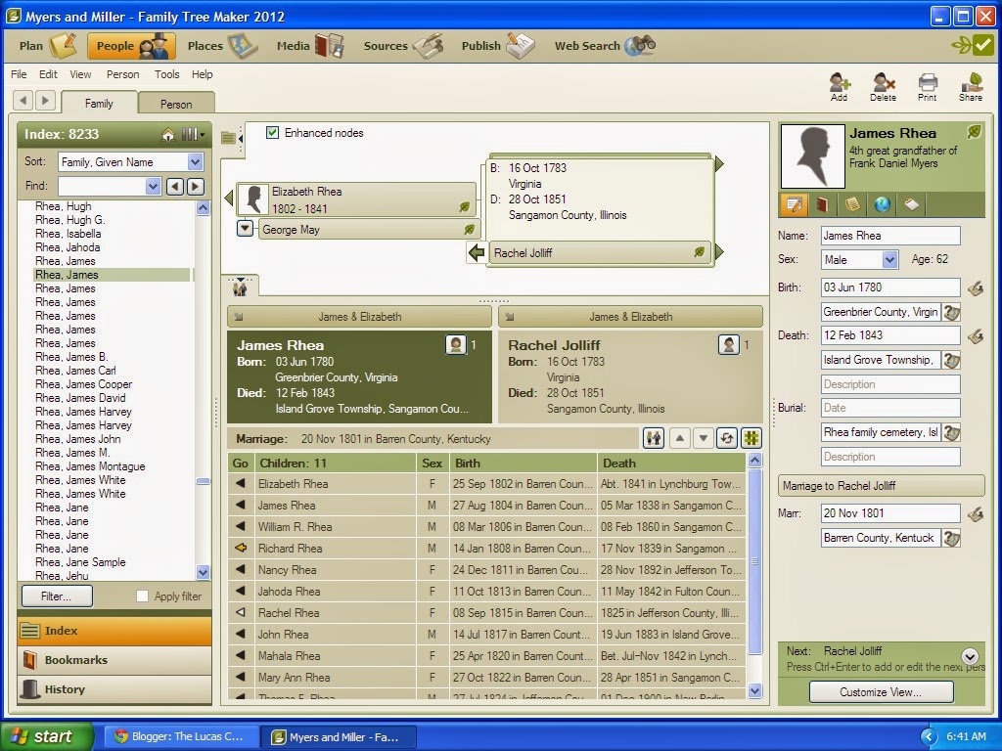Screen dimensions: 1002x751
Task: Open the Publish workspace
Action: click(x=497, y=46)
